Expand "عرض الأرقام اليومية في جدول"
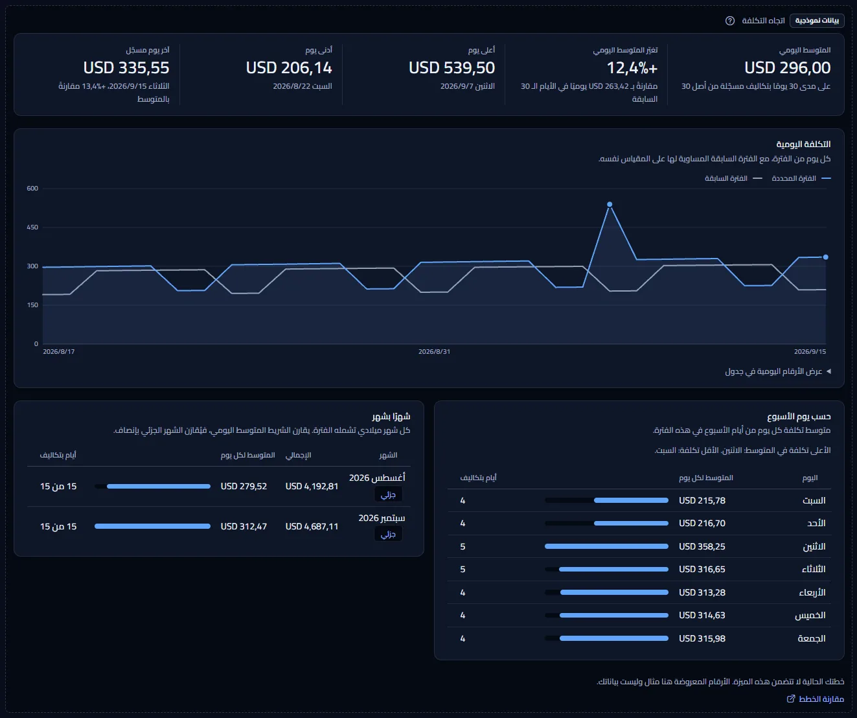 click(x=778, y=371)
